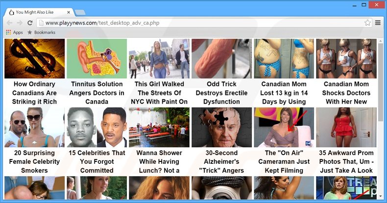Screen dimensions: 387x203
Task: Open 'Canadian Mom Lost 13 kg in 14 Days'
Action: (x=284, y=93)
